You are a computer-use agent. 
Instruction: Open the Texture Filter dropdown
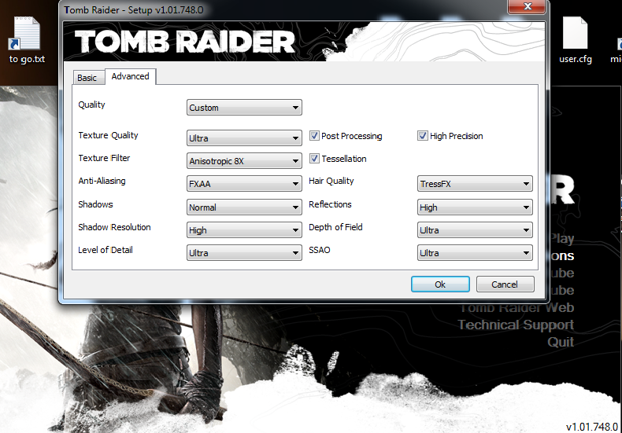(x=244, y=161)
